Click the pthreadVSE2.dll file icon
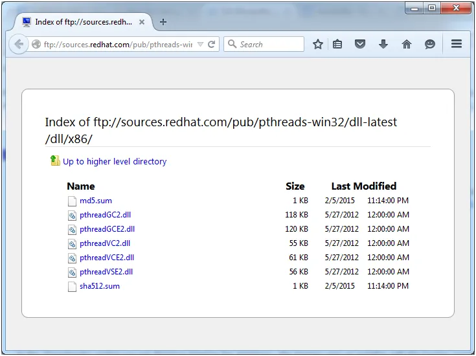476x356 pixels. click(72, 273)
